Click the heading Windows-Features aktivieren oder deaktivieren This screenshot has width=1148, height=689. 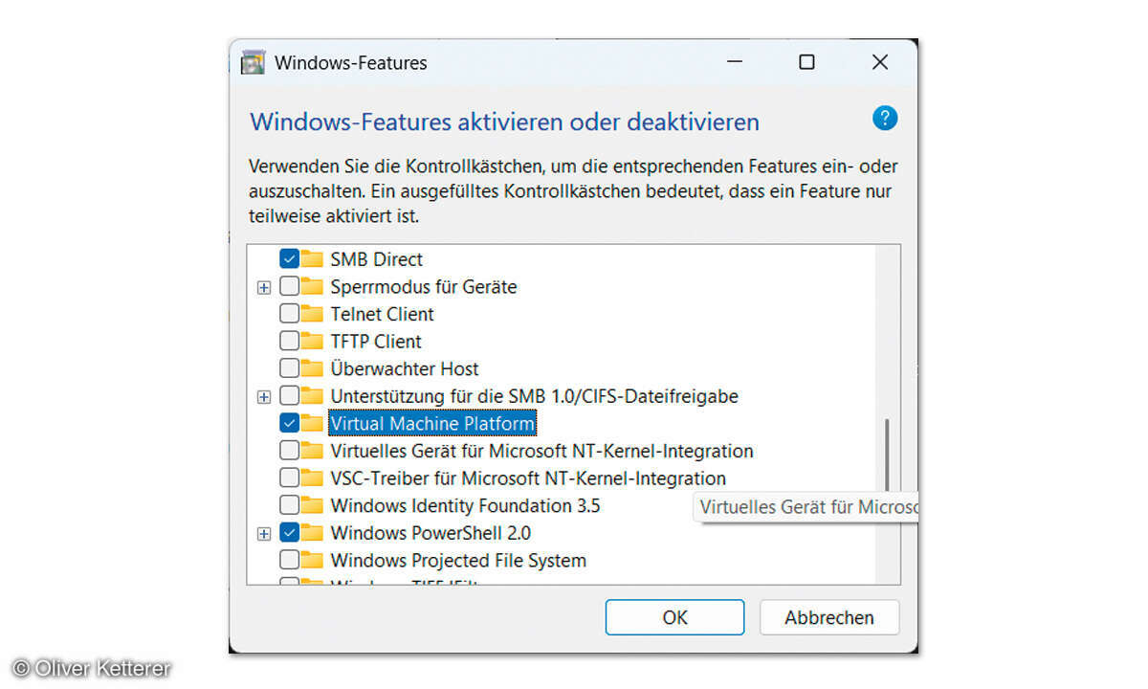coord(504,122)
